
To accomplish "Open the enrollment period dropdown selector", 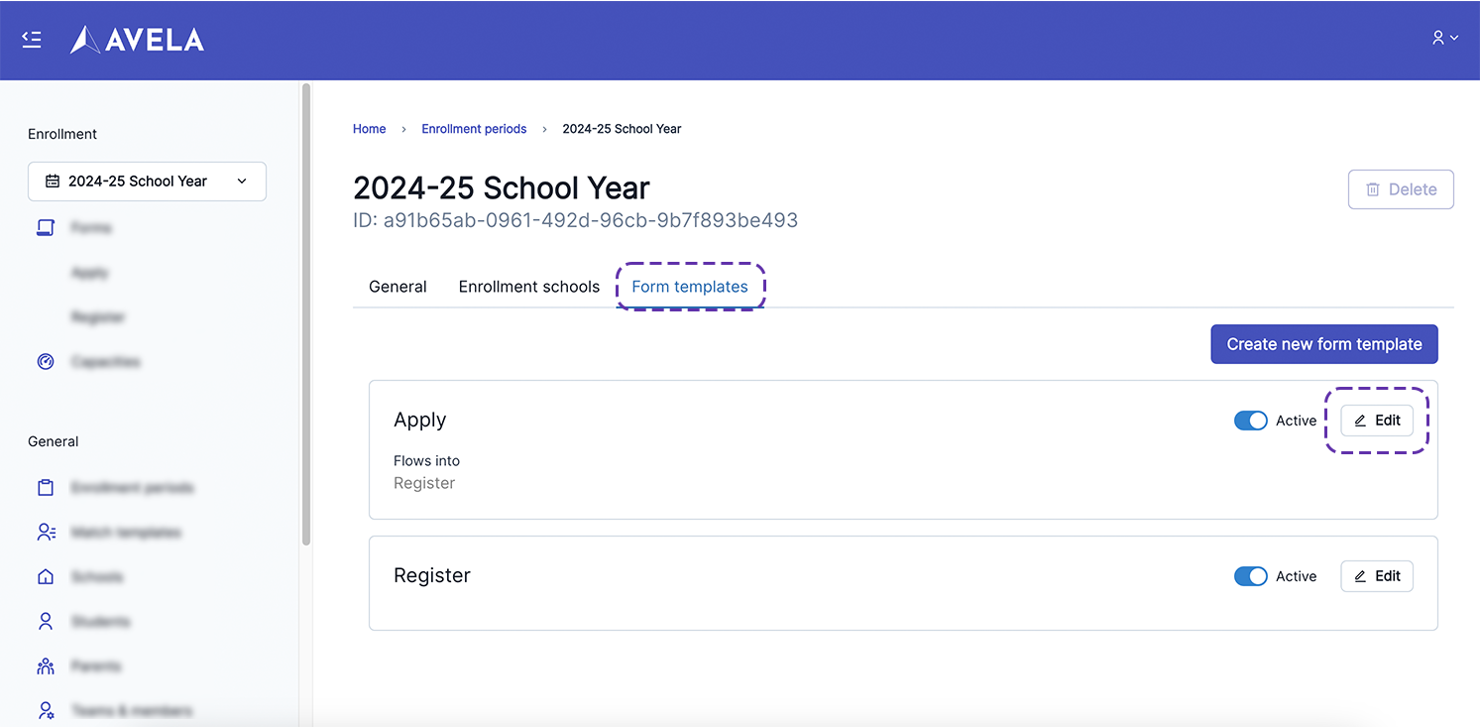I will (147, 182).
